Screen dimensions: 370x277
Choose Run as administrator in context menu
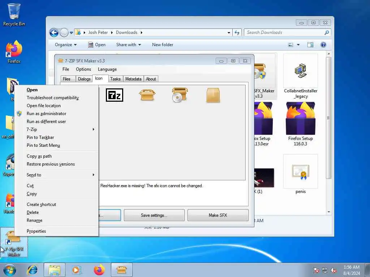[x=56, y=114]
